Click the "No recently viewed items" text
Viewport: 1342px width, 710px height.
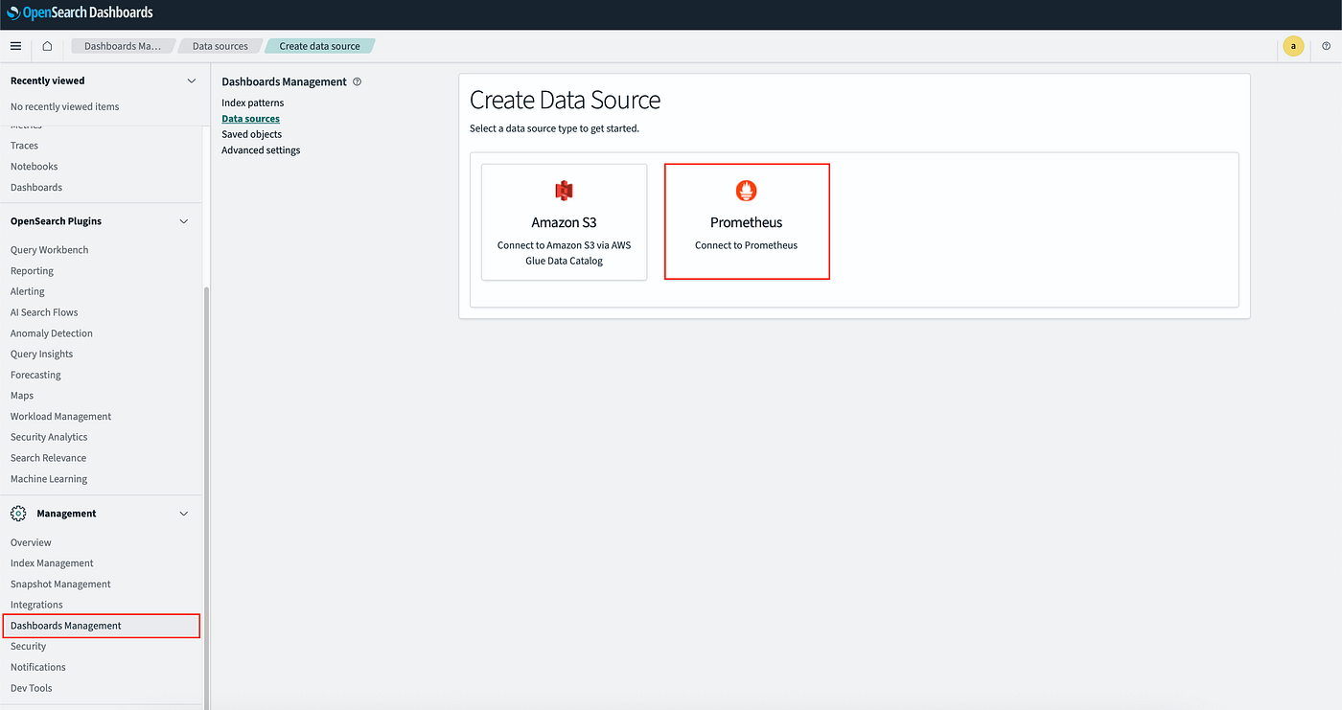[x=65, y=106]
